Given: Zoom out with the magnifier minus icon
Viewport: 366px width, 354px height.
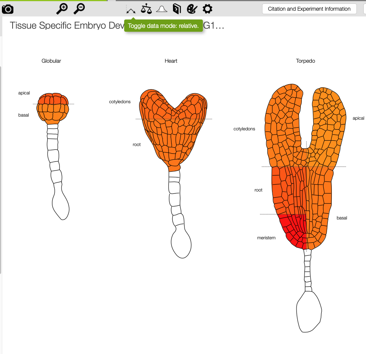Looking at the screenshot, I should [79, 9].
